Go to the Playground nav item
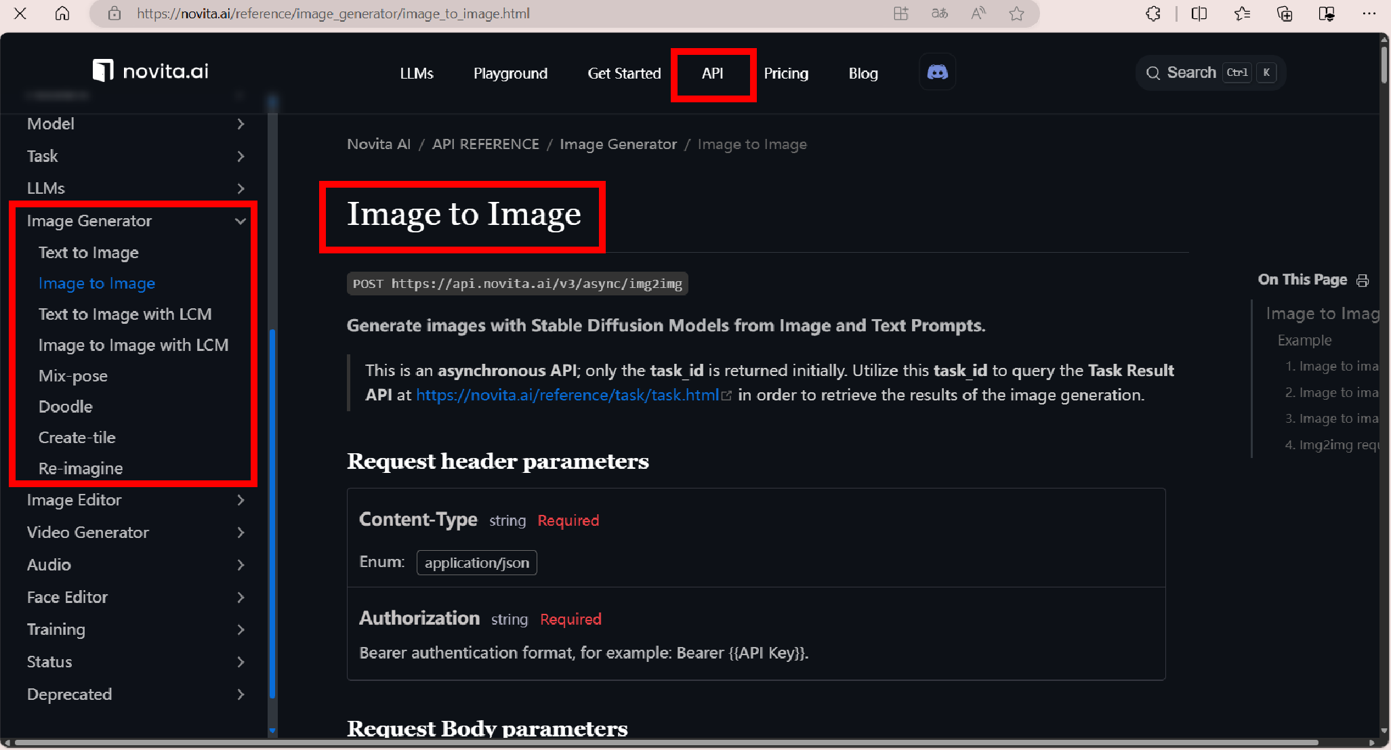This screenshot has height=750, width=1391. click(x=510, y=73)
